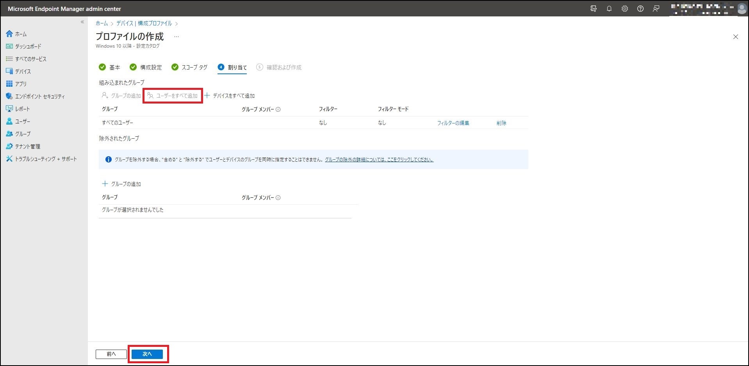
Task: Click グループが選択されませんでした text
Action: [x=133, y=210]
